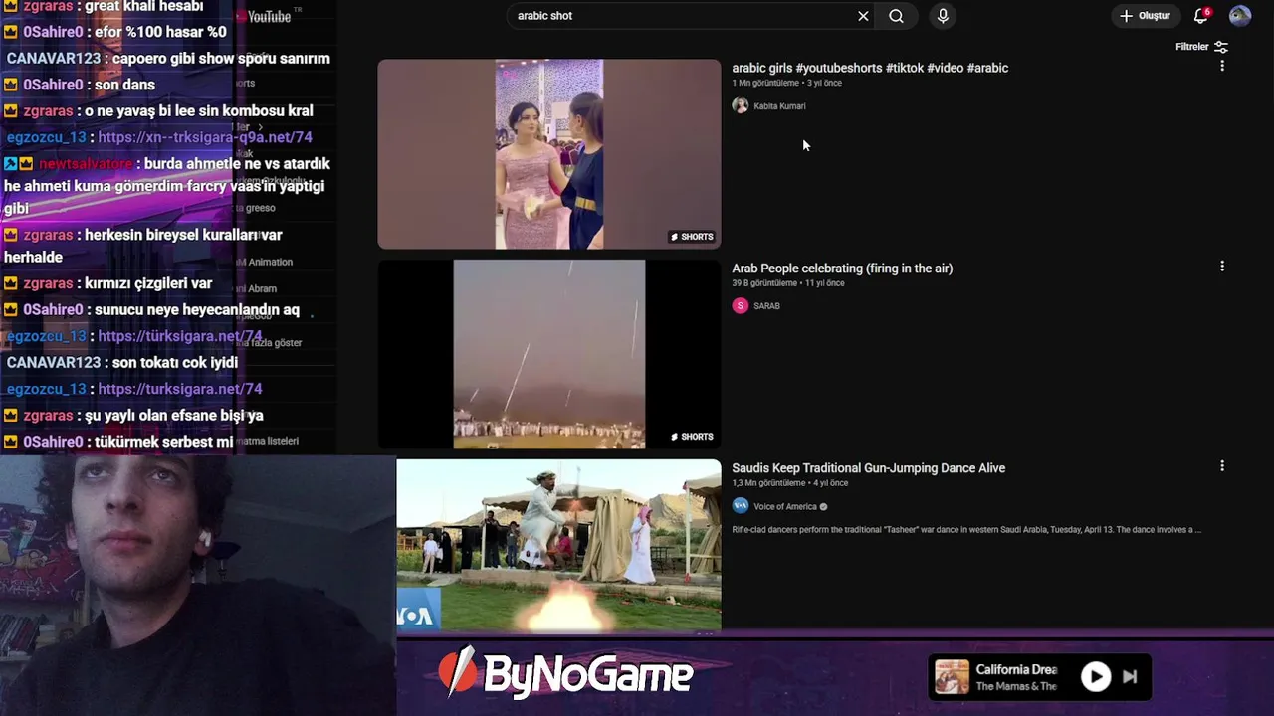Clear the search field with X icon
The height and width of the screenshot is (716, 1274).
[863, 16]
